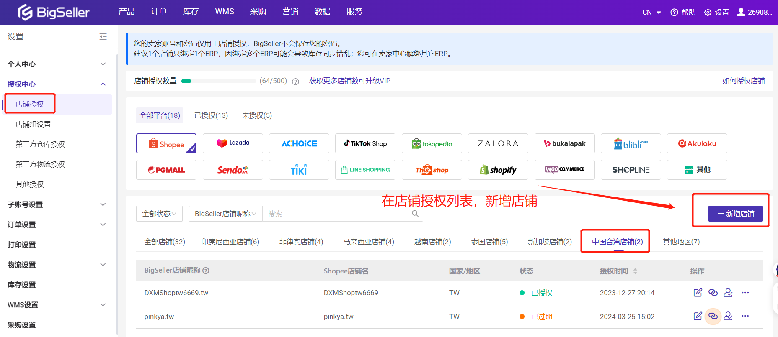Open more options for pinkya.tw row
Viewport: 778px width, 337px height.
point(745,316)
